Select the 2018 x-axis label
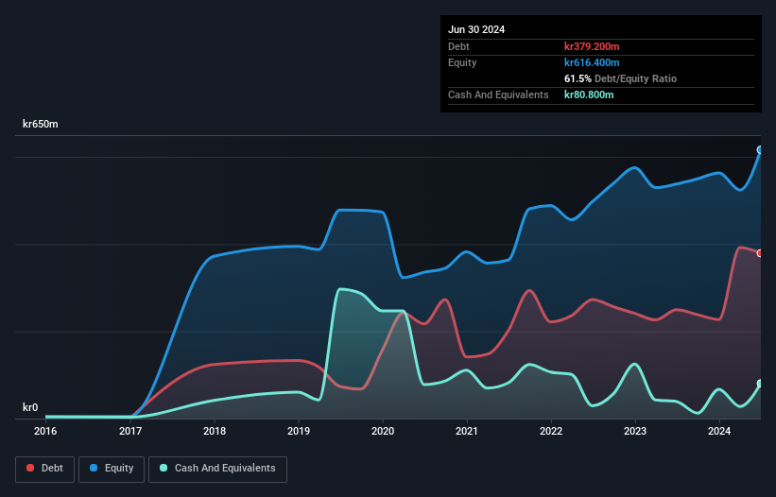Image resolution: width=776 pixels, height=497 pixels. coord(215,431)
